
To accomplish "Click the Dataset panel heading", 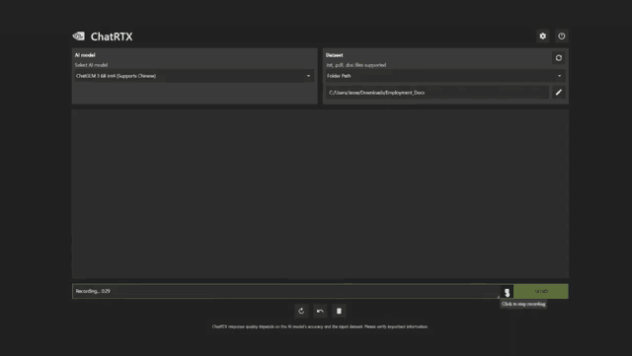I will [334, 55].
